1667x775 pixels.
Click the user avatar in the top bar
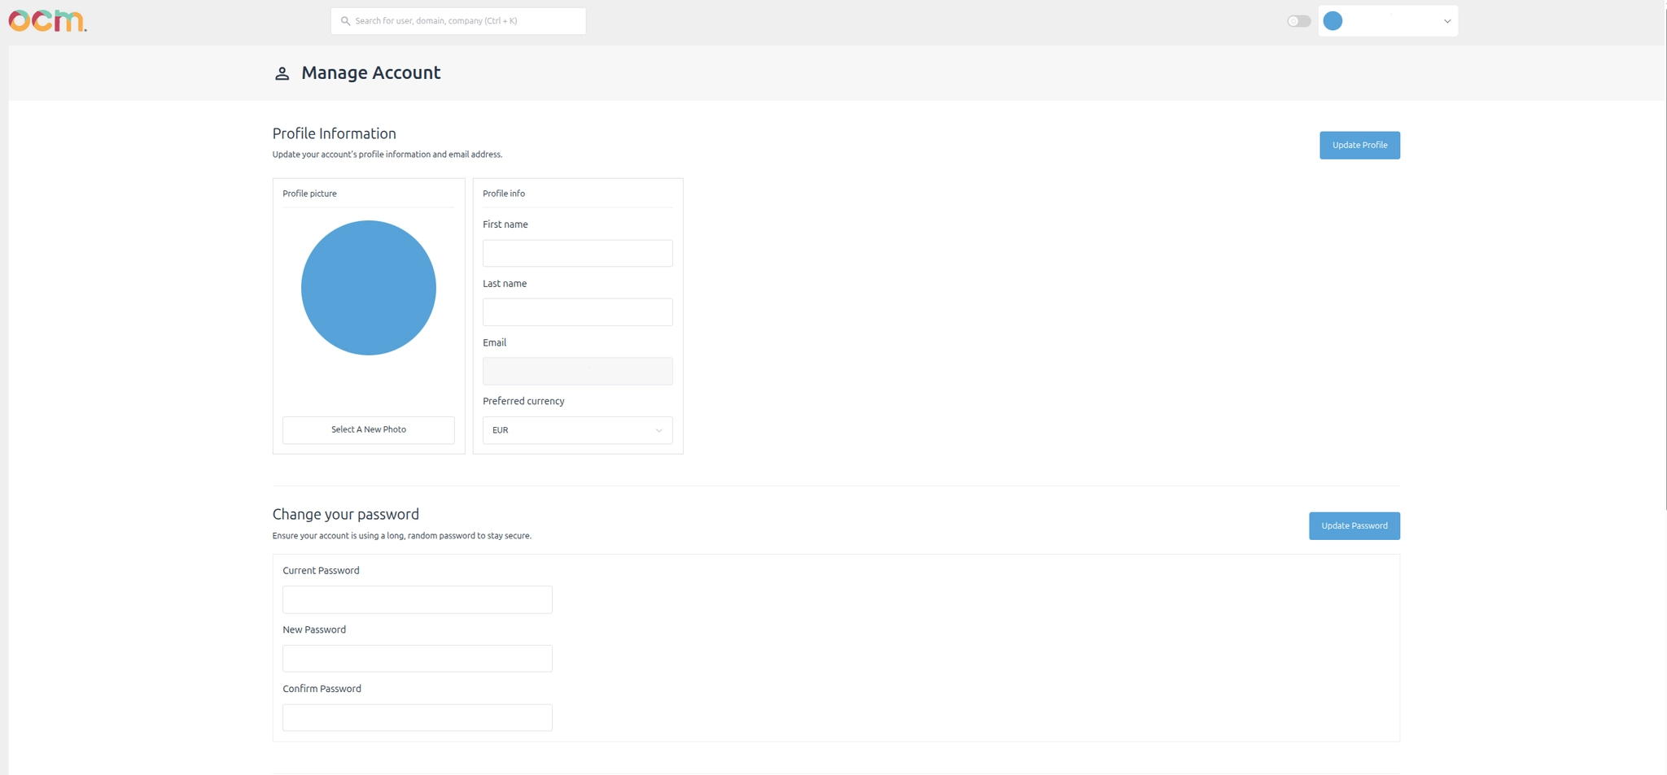[x=1332, y=20]
